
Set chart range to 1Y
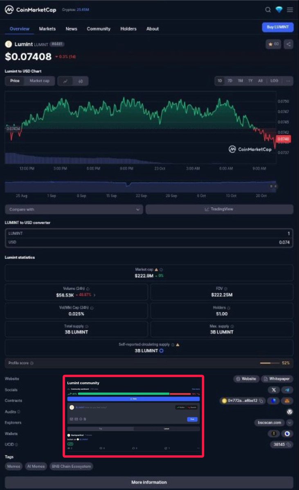click(x=250, y=81)
